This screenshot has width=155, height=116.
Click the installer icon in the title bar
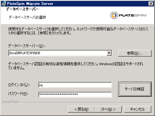coord(4,4)
